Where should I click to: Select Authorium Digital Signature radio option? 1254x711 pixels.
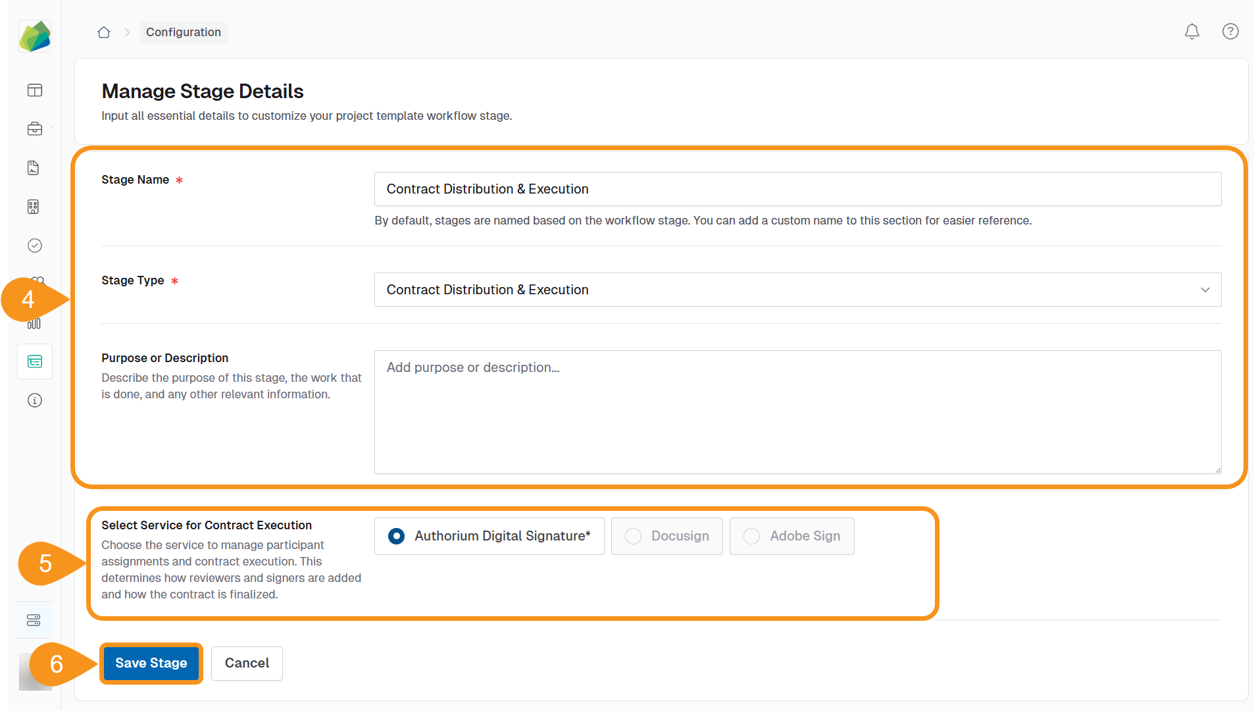pyautogui.click(x=397, y=536)
